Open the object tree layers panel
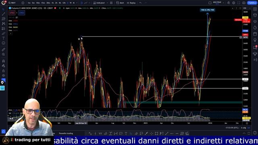This screenshot has height=145, width=258. (x=255, y=21)
